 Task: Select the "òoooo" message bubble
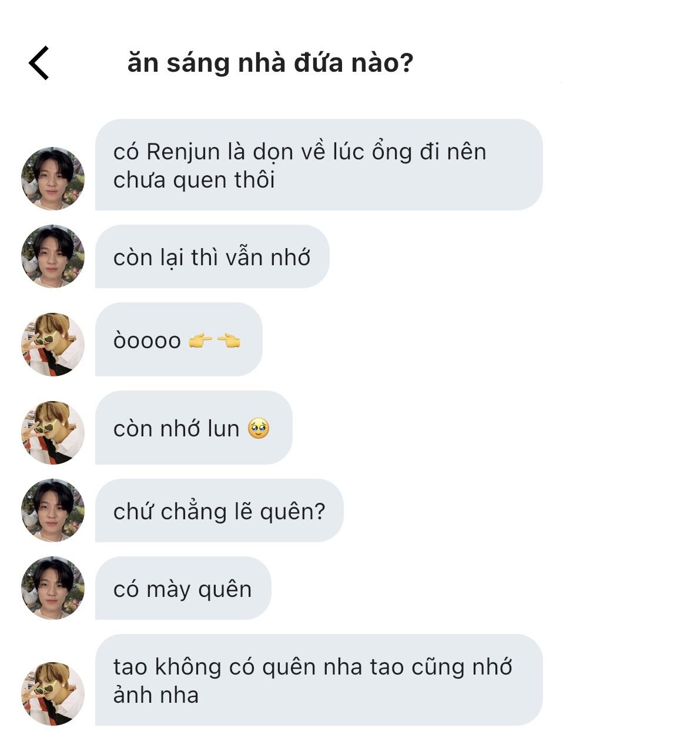coord(178,340)
